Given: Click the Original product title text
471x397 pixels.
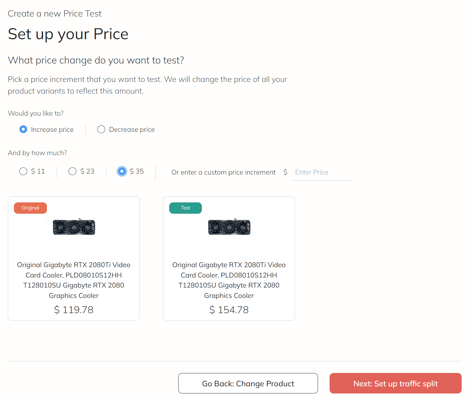Looking at the screenshot, I should click(x=74, y=280).
